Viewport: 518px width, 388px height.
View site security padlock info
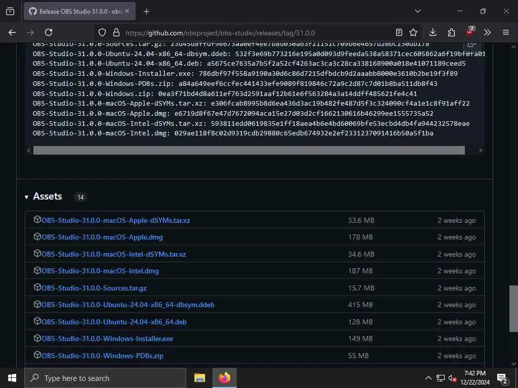(x=116, y=32)
